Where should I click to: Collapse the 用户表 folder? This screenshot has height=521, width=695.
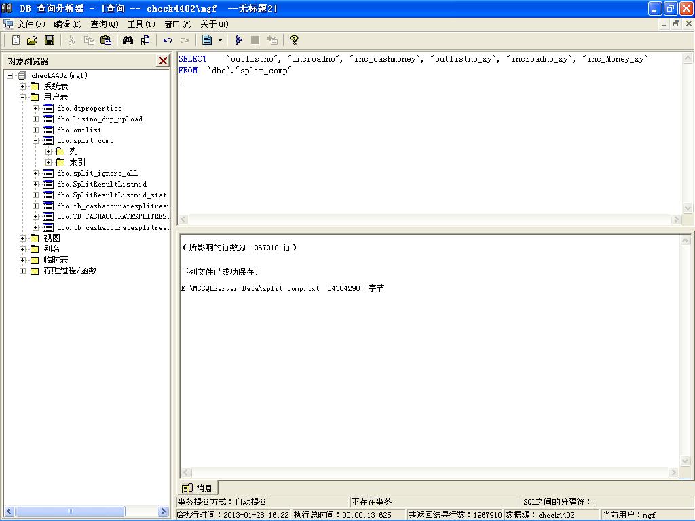(x=22, y=97)
